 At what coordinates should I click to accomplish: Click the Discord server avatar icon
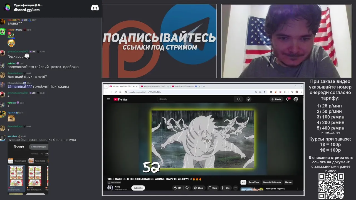[x=8, y=7]
